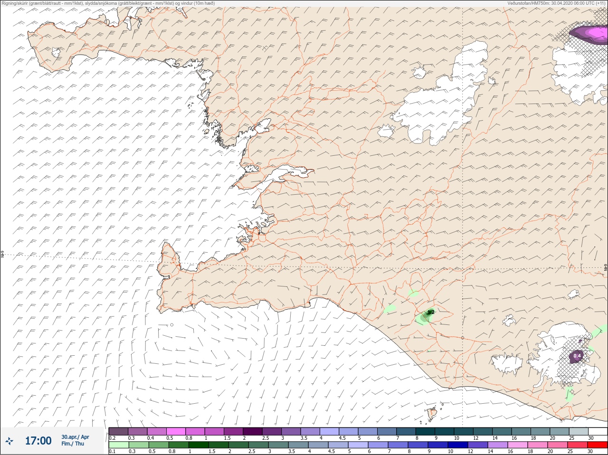Viewport: 608px width, 455px height.
Task: Click the dark green rain cell labelled 1.2
Action: pyautogui.click(x=426, y=316)
